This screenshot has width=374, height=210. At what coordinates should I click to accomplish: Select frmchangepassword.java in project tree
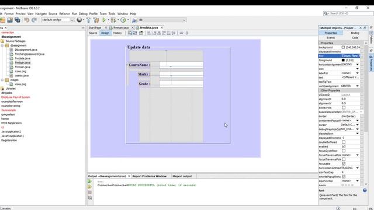(x=30, y=54)
